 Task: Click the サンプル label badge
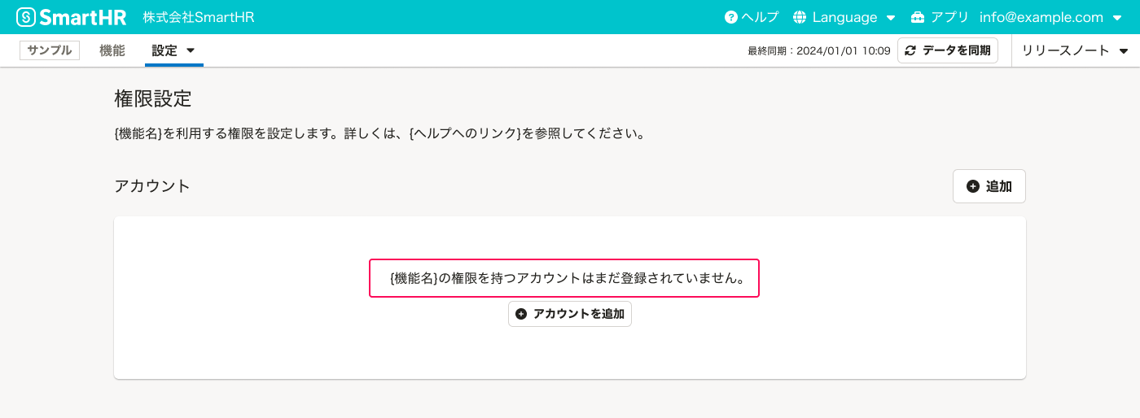[x=50, y=50]
